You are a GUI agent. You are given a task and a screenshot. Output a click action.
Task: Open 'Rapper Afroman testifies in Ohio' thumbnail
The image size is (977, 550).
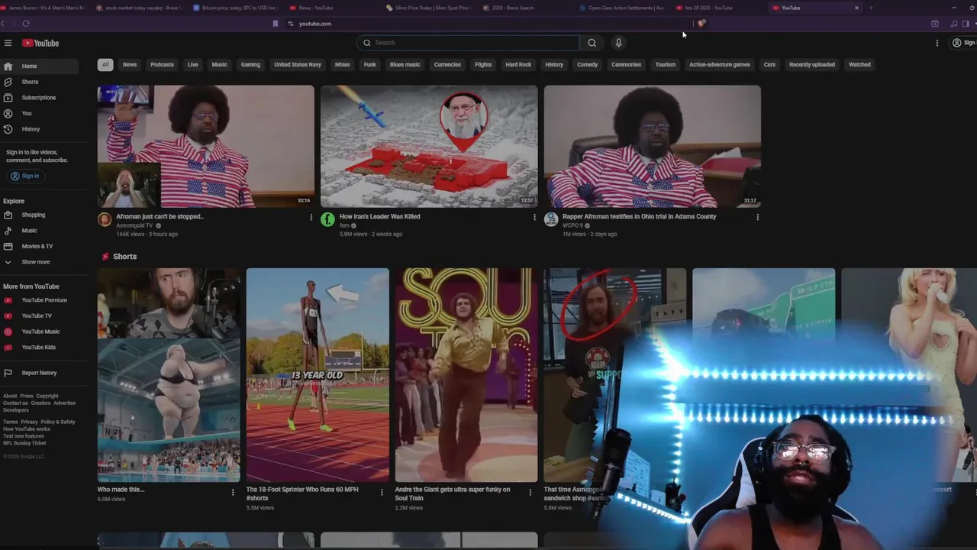click(x=652, y=146)
